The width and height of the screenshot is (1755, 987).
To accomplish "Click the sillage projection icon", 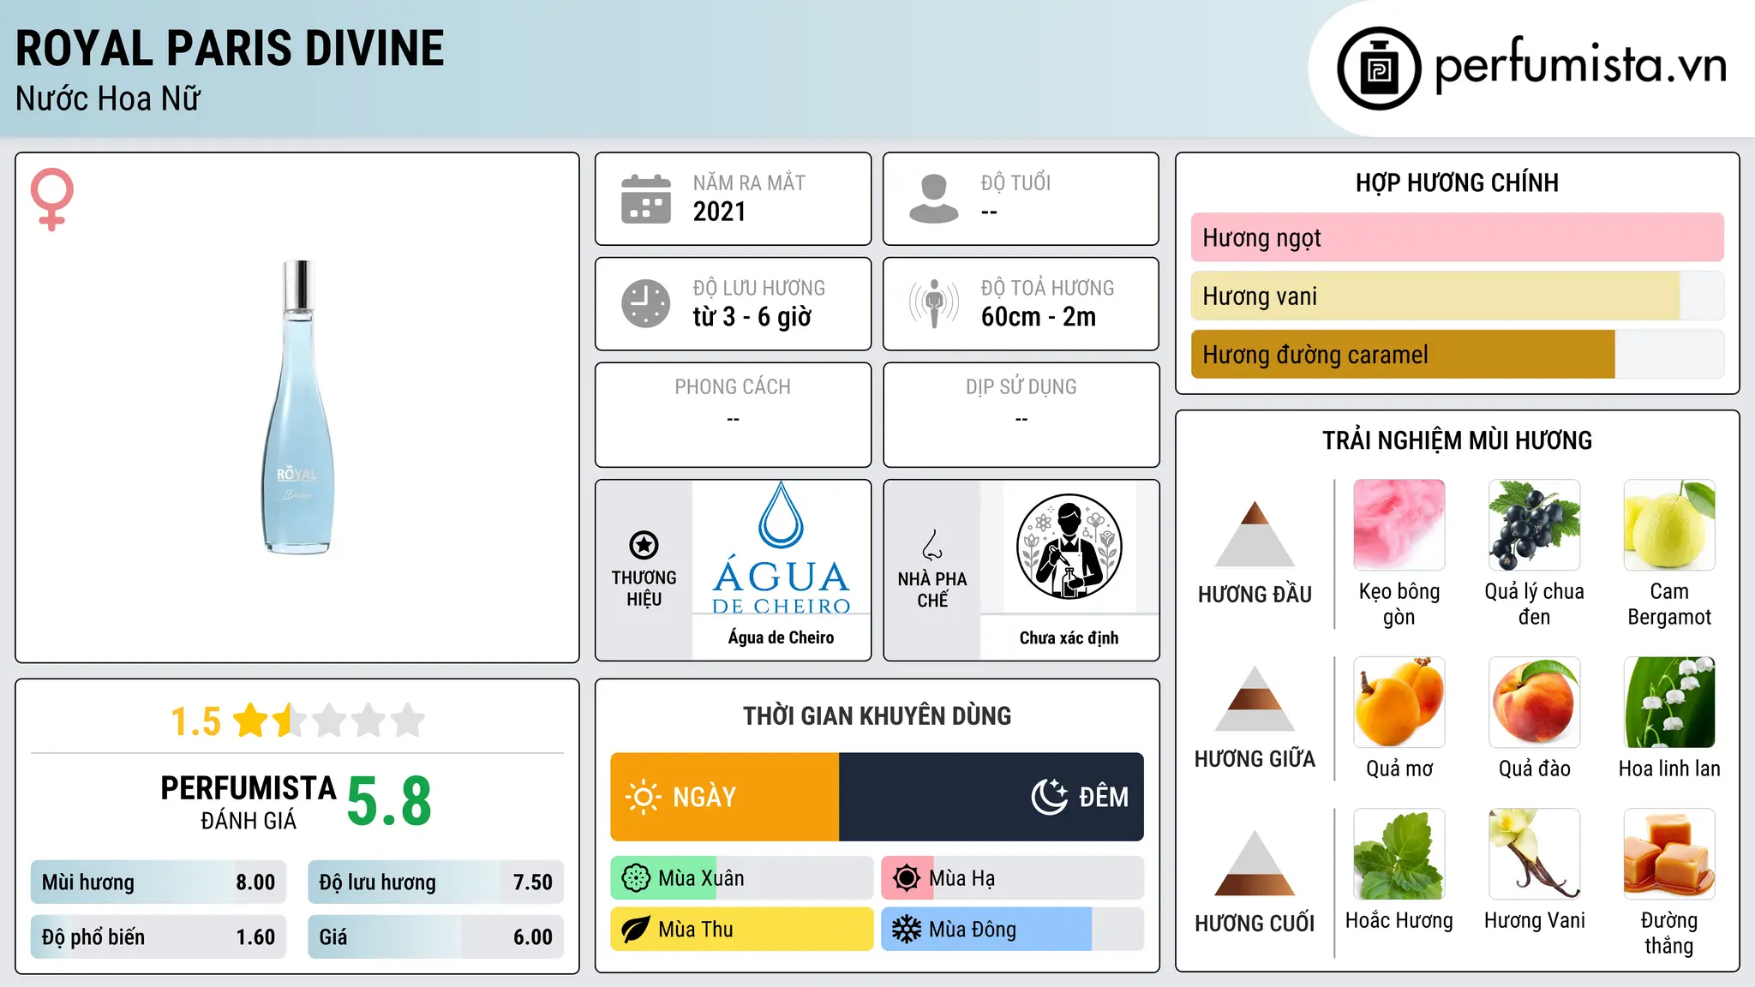I will [x=933, y=303].
